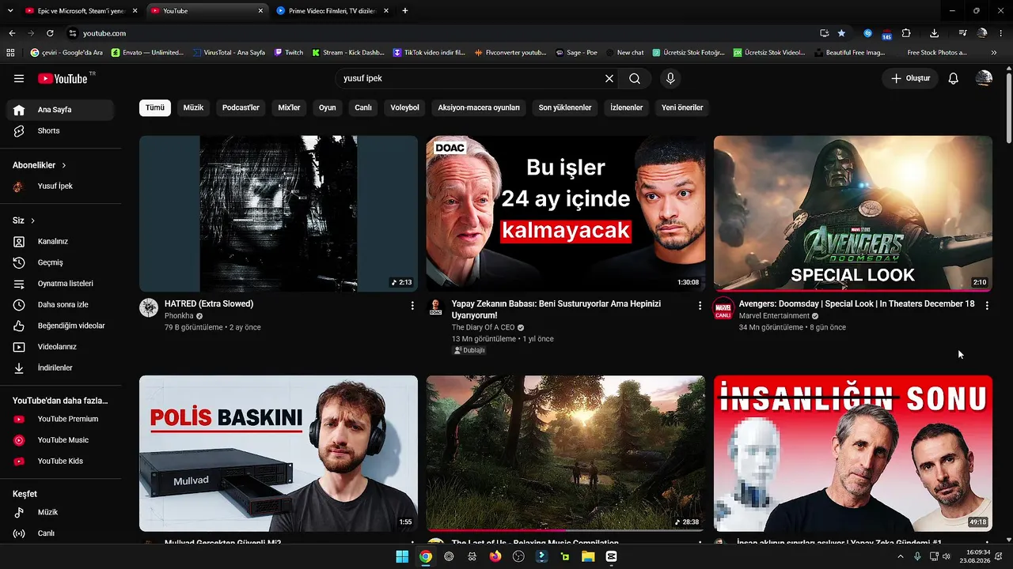Click the Oluştur create button

click(x=910, y=78)
